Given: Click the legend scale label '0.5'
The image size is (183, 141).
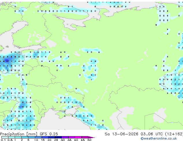Looking at the screenshot, I should pos(10,140).
